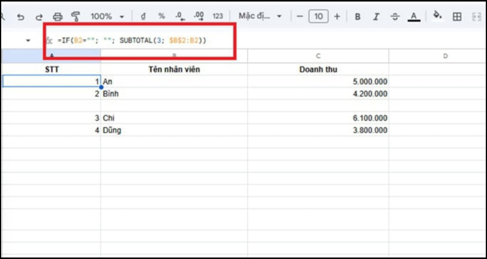
Task: Click the Doanh thu header cell
Action: pyautogui.click(x=318, y=69)
